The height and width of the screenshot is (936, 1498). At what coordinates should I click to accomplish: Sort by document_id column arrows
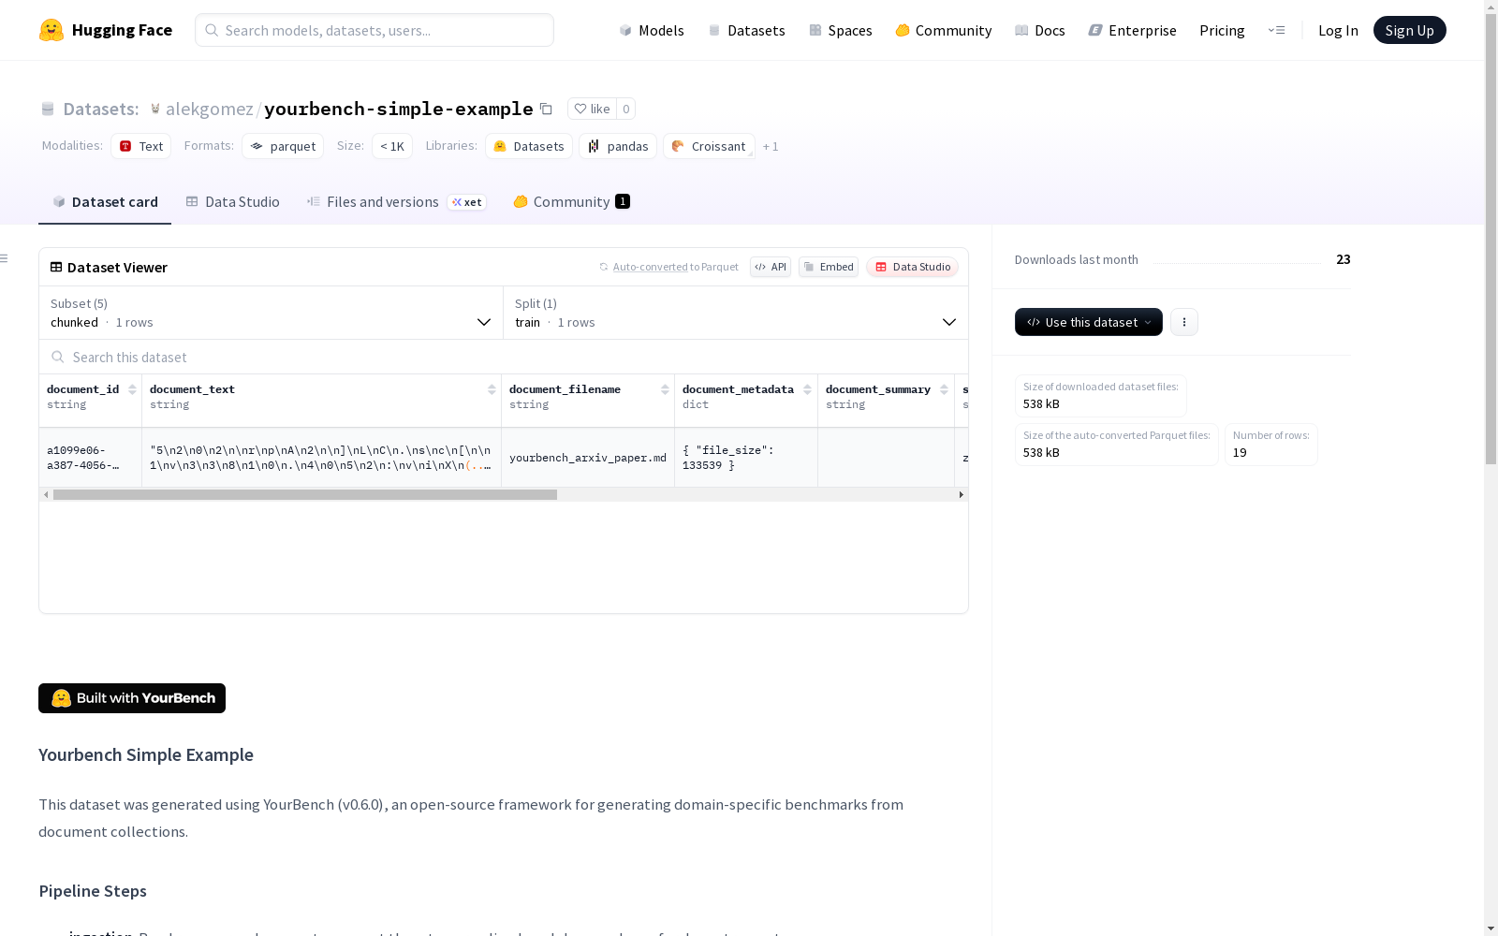point(132,389)
